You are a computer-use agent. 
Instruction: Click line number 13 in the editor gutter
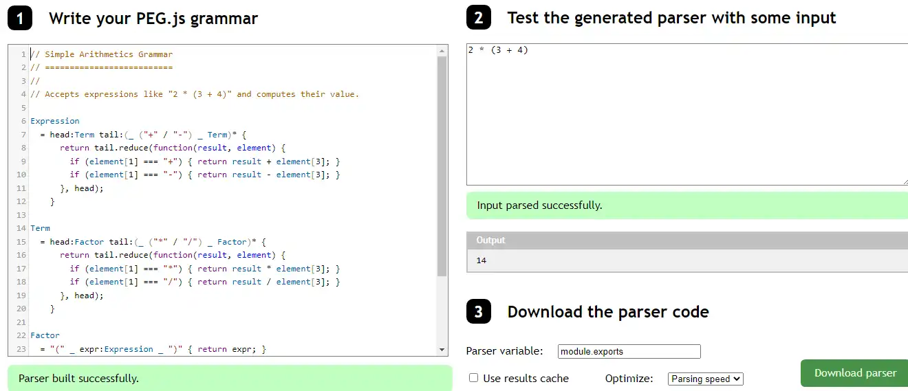[x=21, y=215]
